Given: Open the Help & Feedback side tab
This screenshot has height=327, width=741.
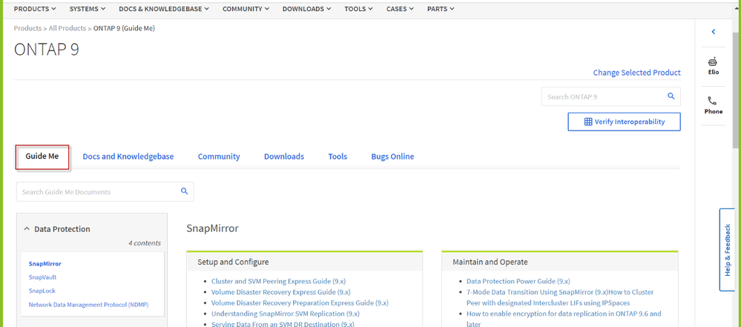Looking at the screenshot, I should coord(727,249).
